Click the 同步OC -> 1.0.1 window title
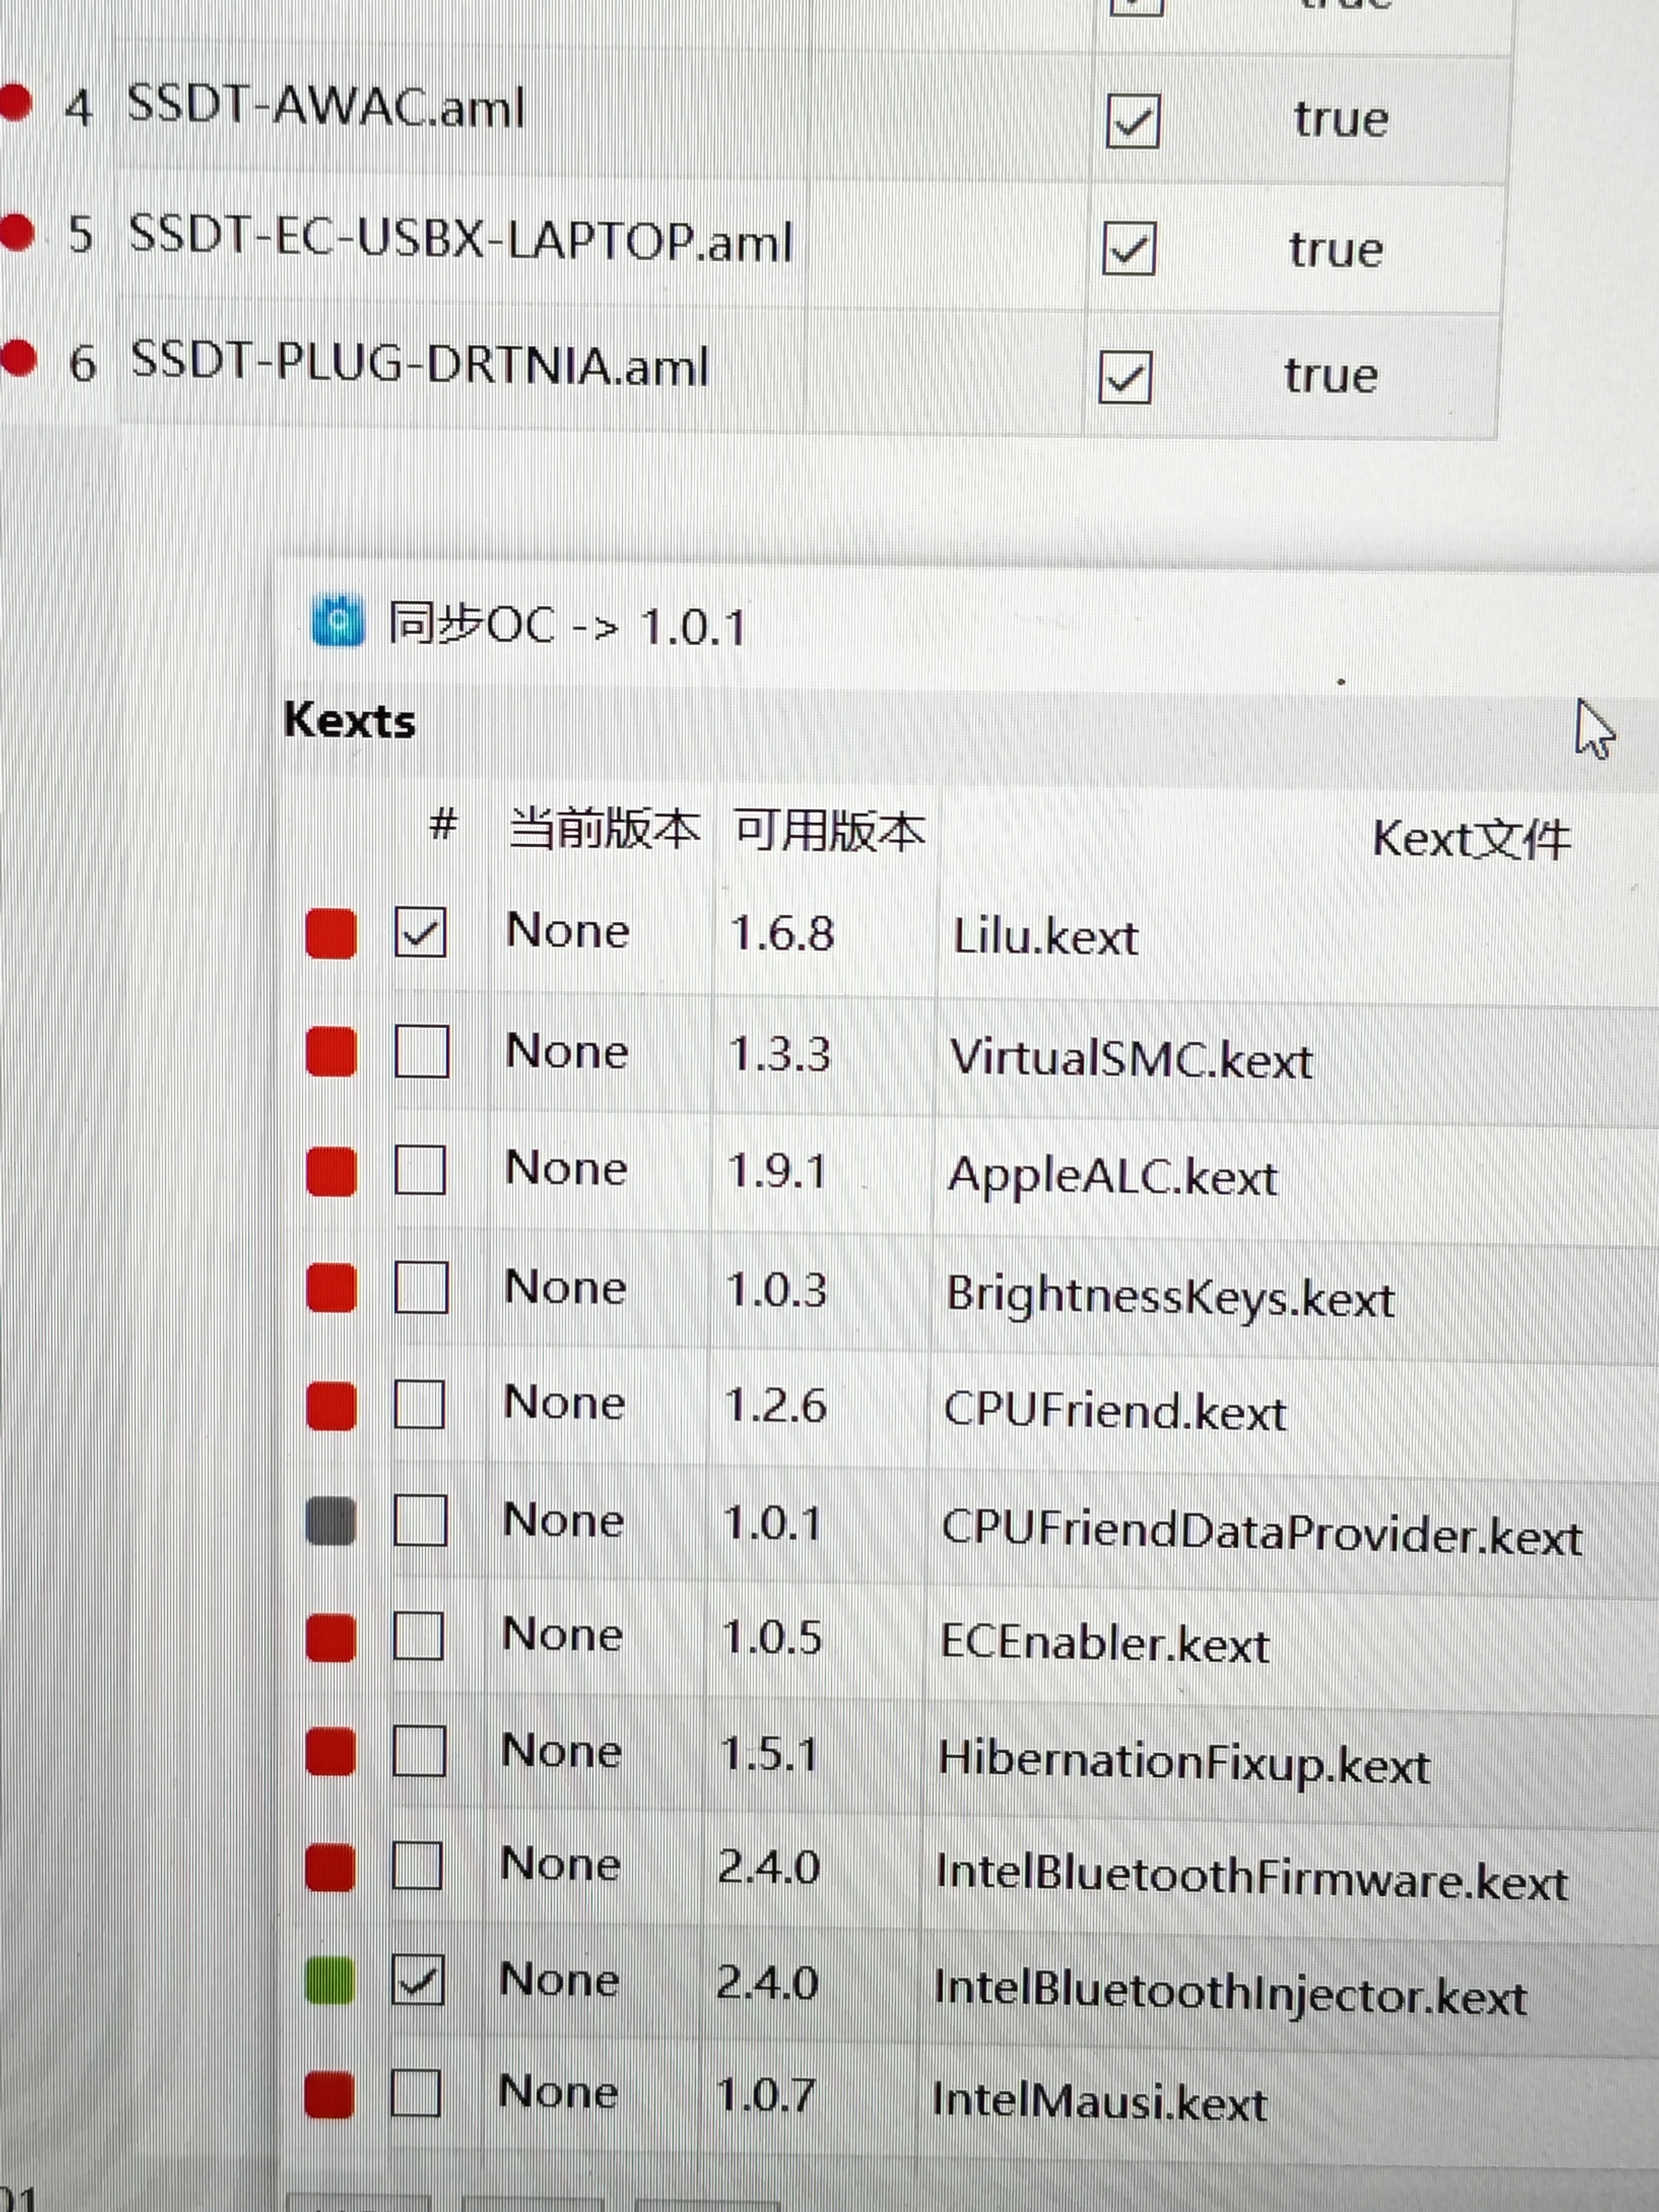 567,625
